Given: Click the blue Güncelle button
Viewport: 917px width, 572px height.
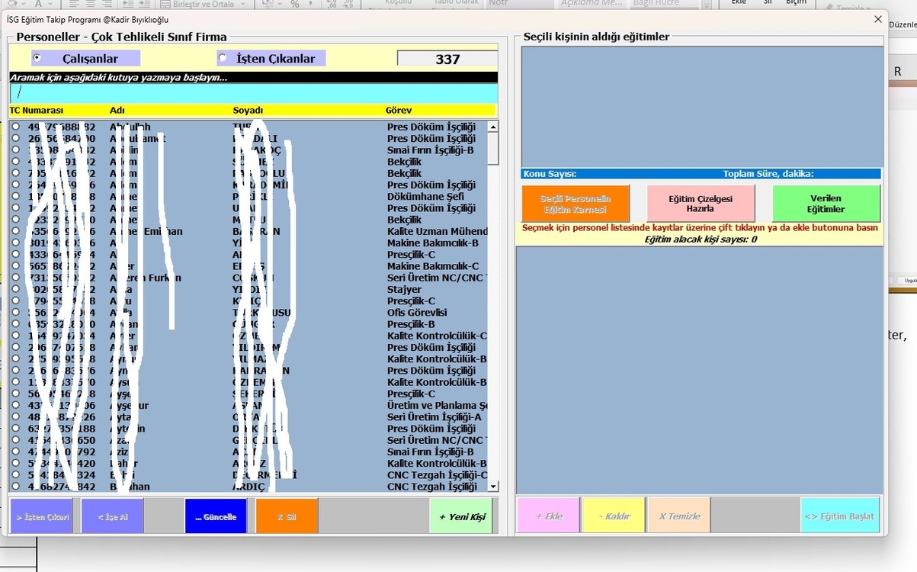Looking at the screenshot, I should click(x=216, y=516).
